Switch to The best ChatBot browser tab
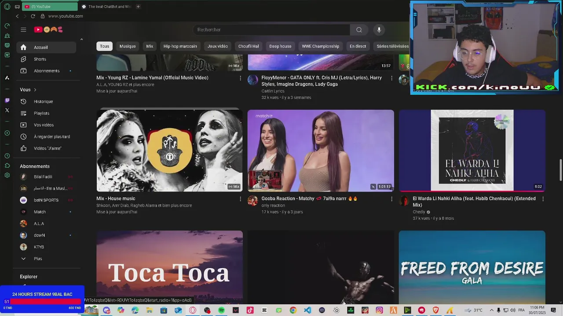 point(106,7)
